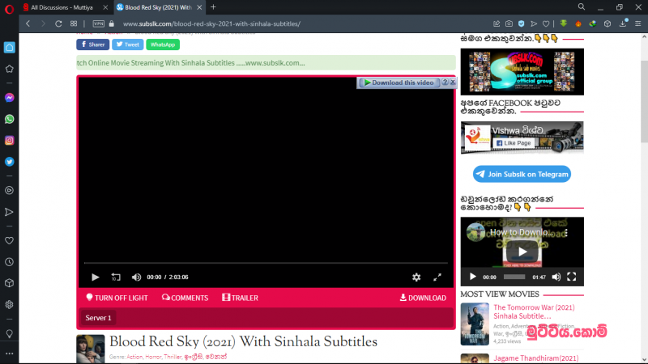This screenshot has height=364, width=648.
Task: Go back to previous page
Action: (x=28, y=24)
